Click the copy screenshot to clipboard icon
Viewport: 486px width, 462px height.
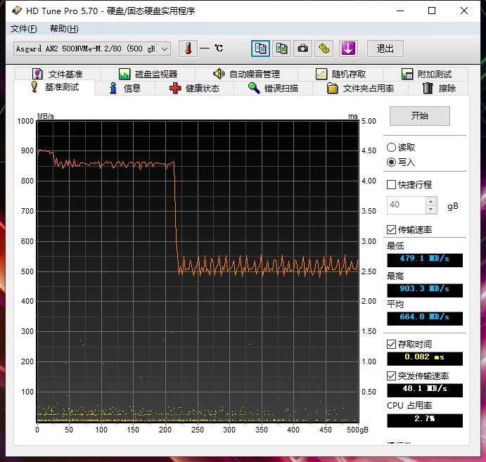281,49
